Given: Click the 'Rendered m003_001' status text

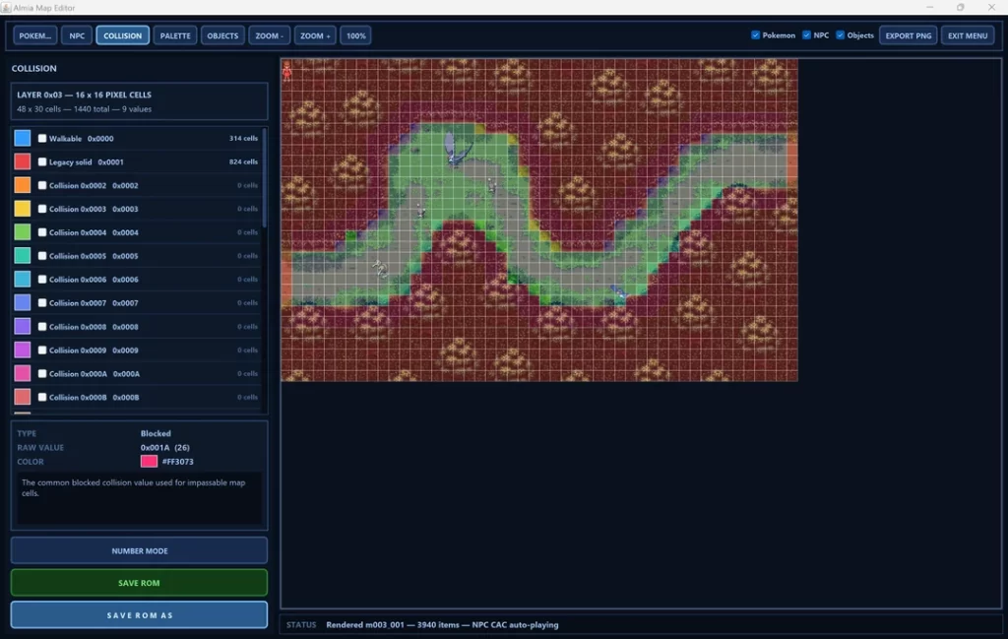Looking at the screenshot, I should tap(442, 625).
